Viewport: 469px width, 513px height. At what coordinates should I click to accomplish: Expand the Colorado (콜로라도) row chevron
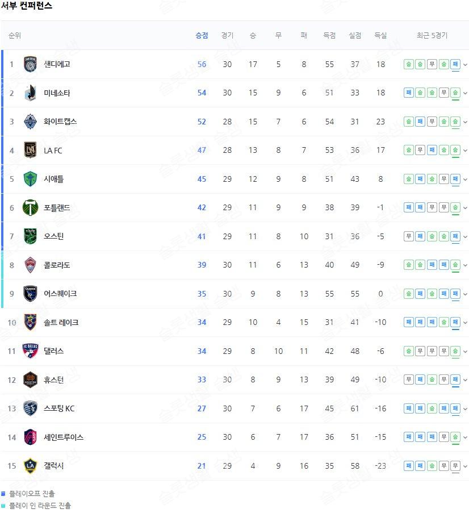(465, 265)
